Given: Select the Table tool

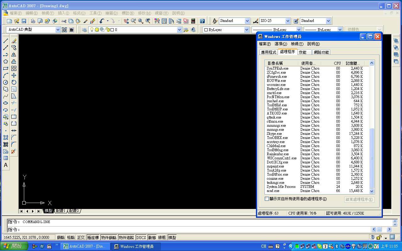Looking at the screenshot, I should point(6,158).
